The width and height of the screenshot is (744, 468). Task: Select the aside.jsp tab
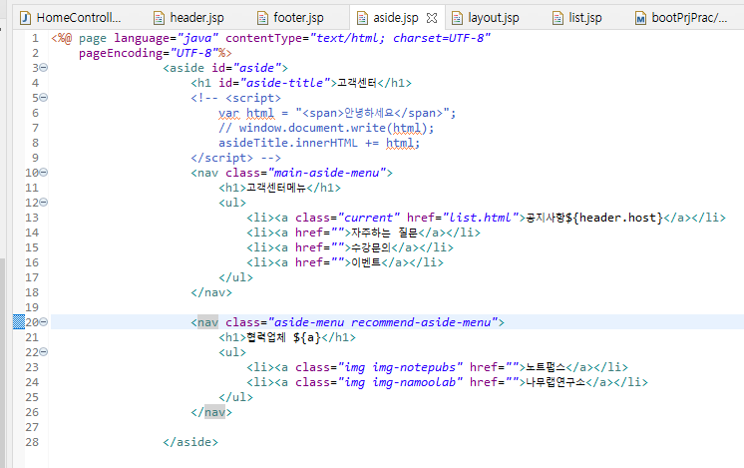[x=396, y=18]
